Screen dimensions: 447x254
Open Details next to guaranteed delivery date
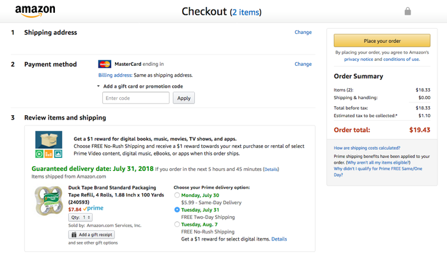(x=271, y=170)
